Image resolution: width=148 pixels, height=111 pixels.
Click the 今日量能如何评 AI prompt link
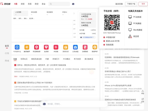pos(88,37)
